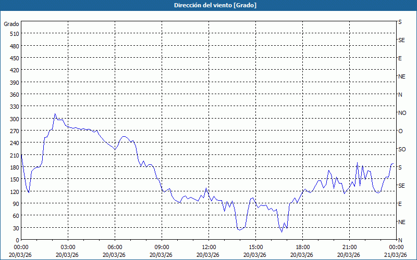
Task: Select the 90 degree axis value
Action: tap(15, 204)
